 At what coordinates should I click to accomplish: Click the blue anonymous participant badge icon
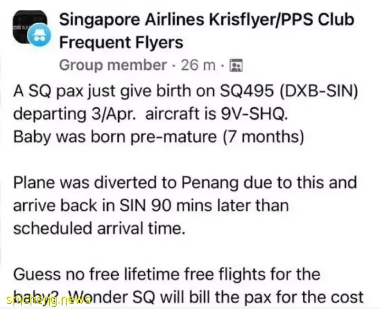tap(39, 35)
